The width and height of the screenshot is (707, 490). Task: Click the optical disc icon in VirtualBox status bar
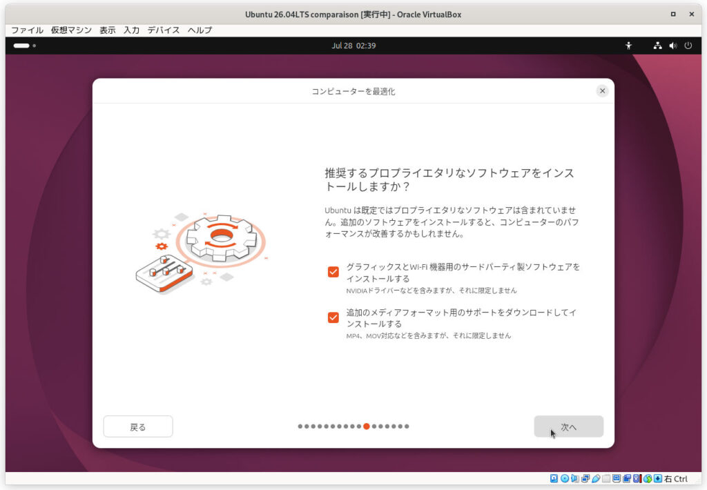(x=565, y=479)
